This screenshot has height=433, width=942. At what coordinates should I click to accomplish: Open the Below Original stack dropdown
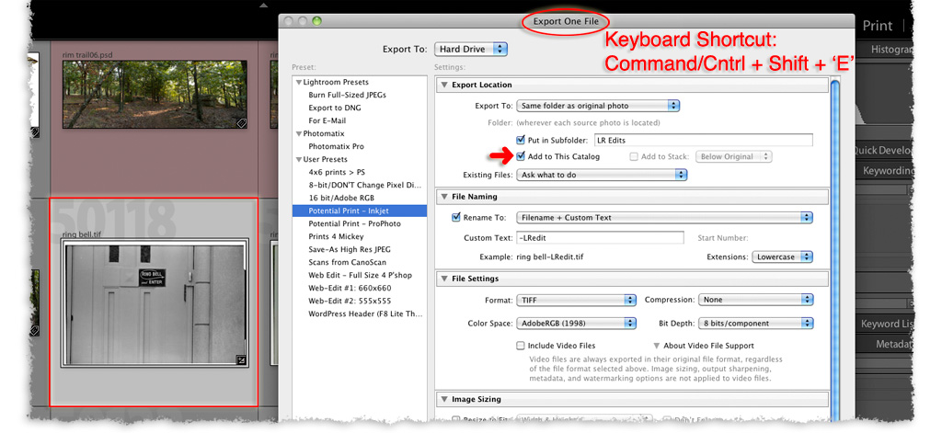coord(733,157)
